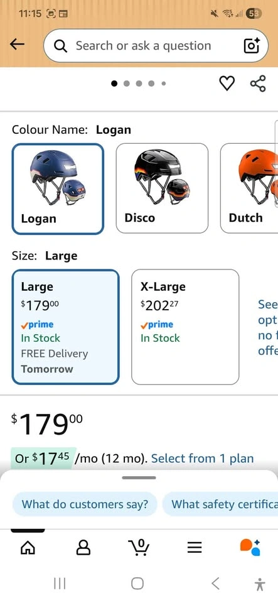The width and height of the screenshot is (278, 603).
Task: Select Large size option
Action: coord(66,327)
